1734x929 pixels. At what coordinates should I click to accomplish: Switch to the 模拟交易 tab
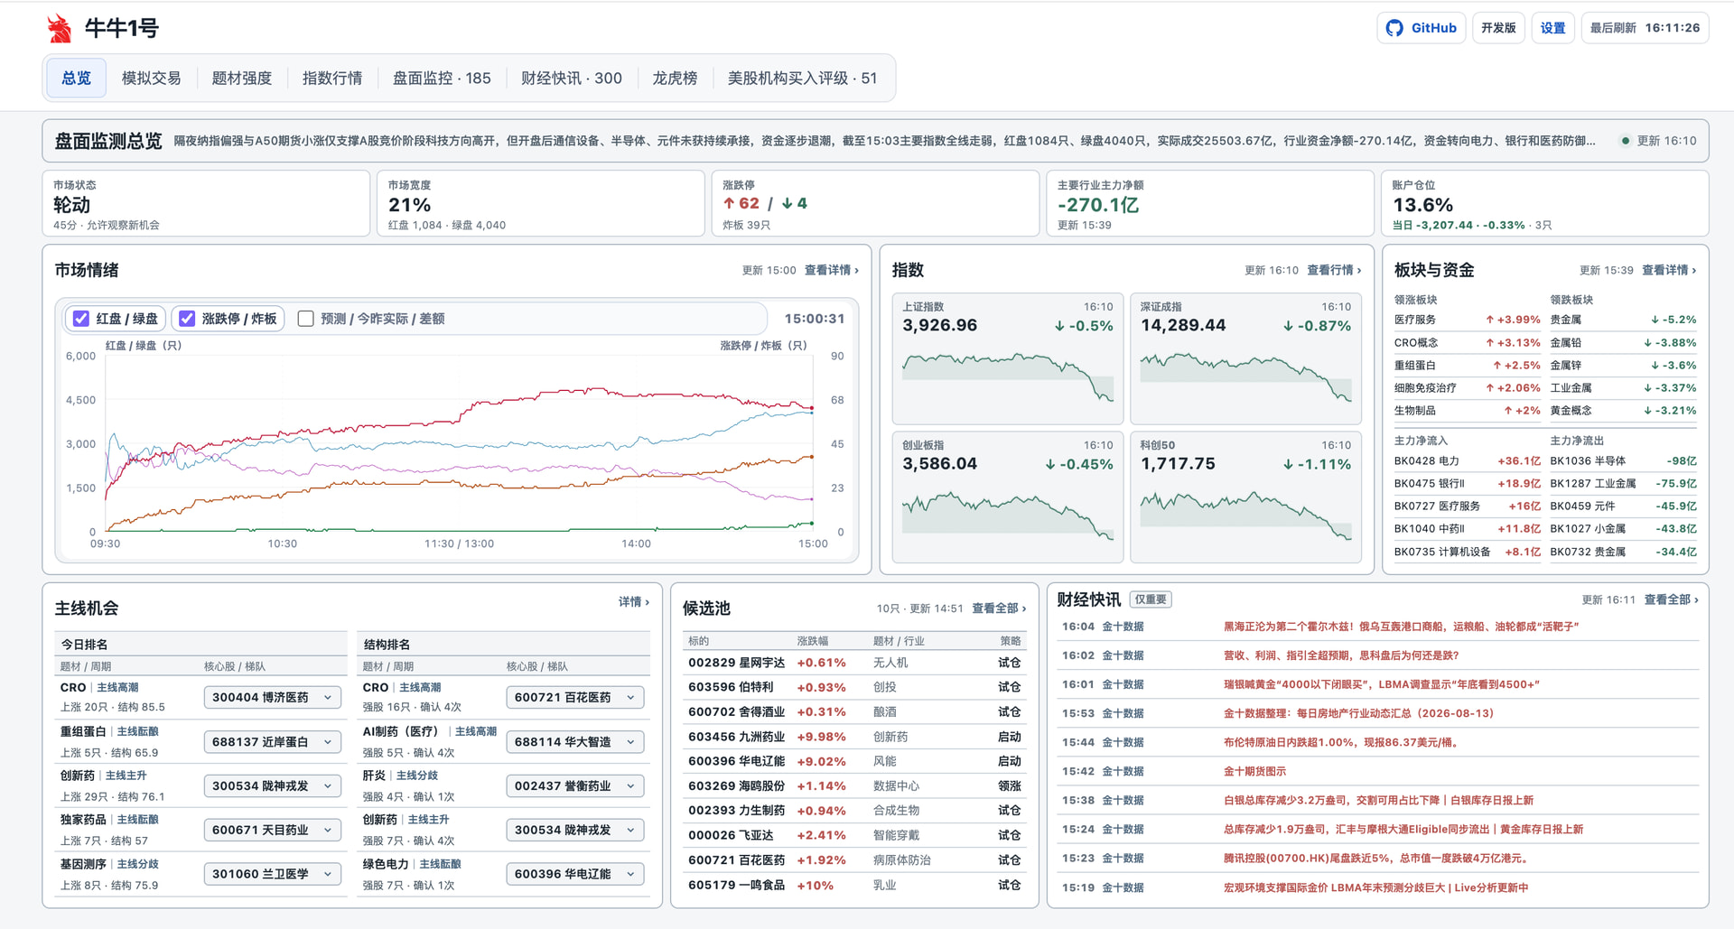(152, 79)
